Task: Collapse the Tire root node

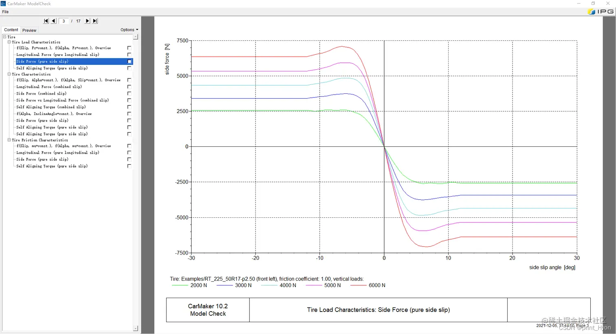Action: [x=4, y=37]
